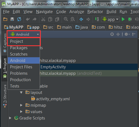Open the Edit menu
The height and width of the screenshot is (127, 139).
pos(16,12)
